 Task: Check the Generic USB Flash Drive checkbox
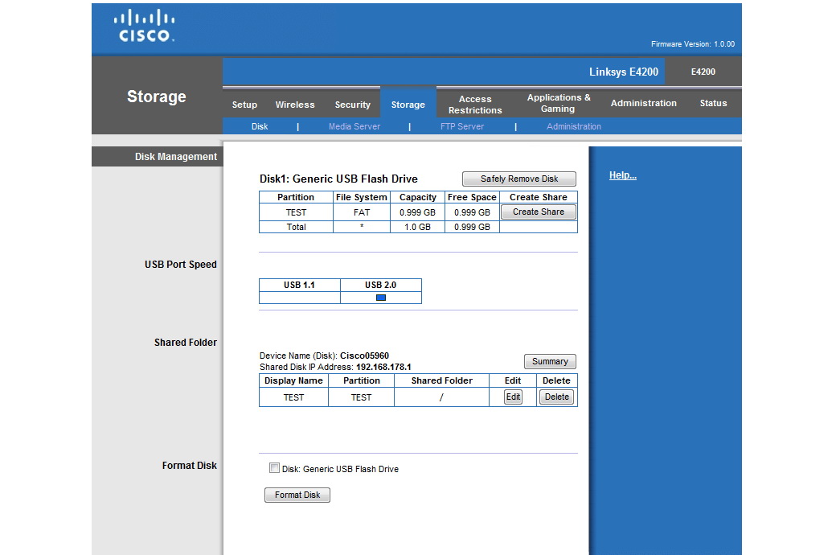(274, 468)
